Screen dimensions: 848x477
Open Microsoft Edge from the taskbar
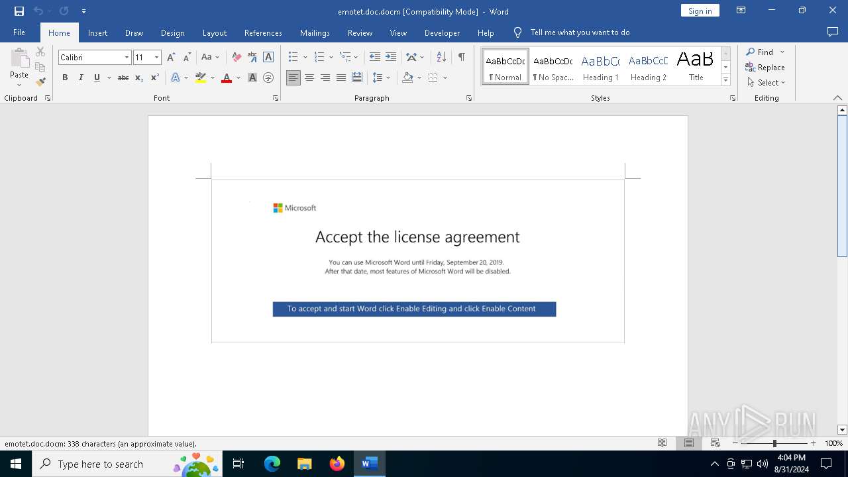click(272, 464)
